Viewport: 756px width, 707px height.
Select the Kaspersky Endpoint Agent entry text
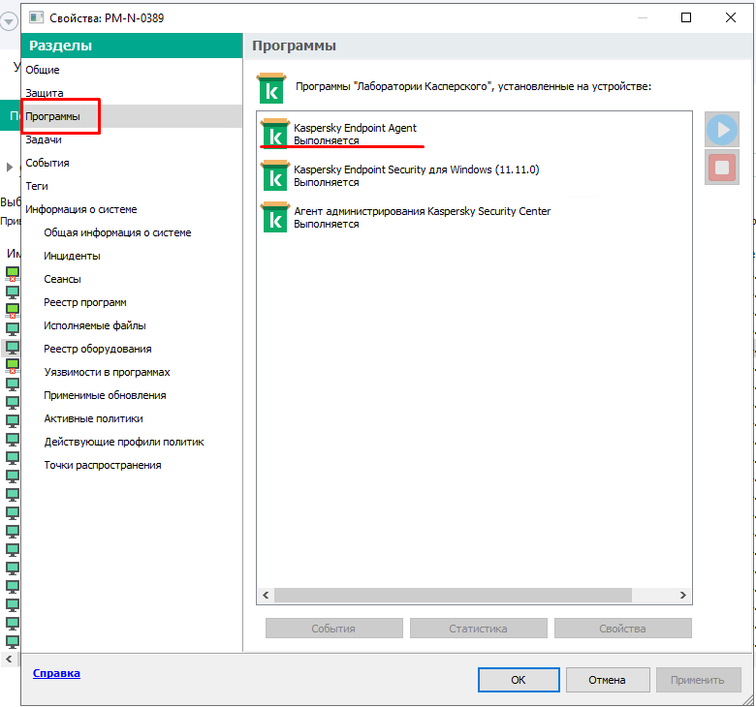pos(355,128)
